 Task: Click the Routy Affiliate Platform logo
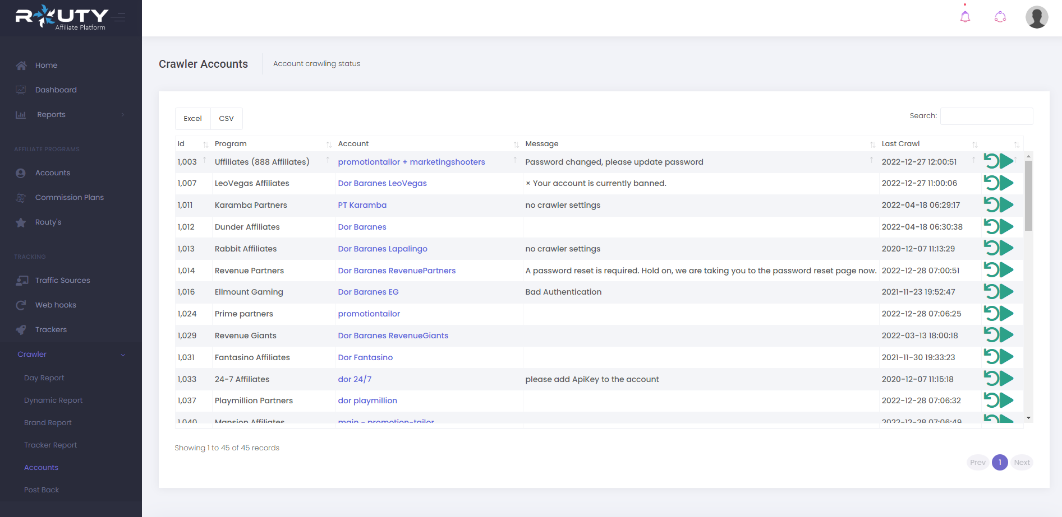click(62, 17)
